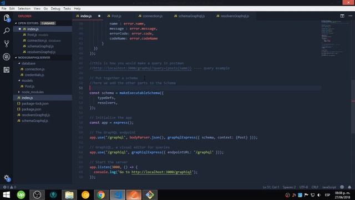Click the unsaved dot on index.js tab
This screenshot has width=355, height=200.
(99, 16)
